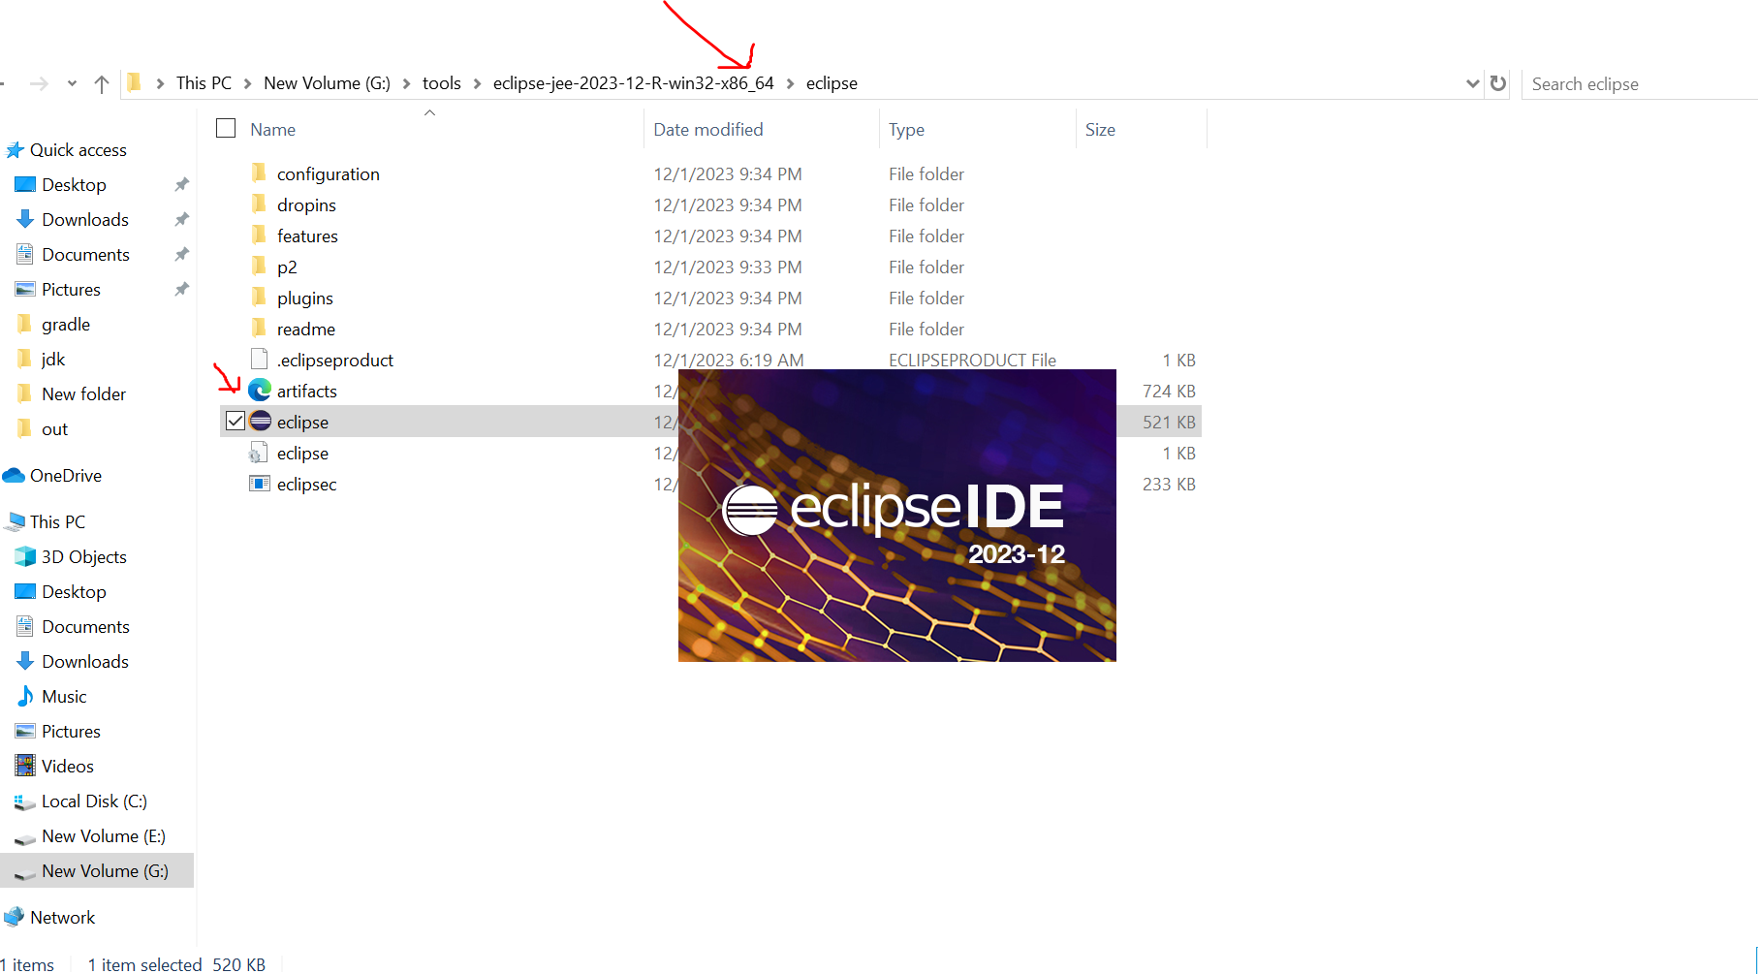Select the .eclipseproduct file icon
Viewport: 1758px width, 974px height.
(259, 360)
